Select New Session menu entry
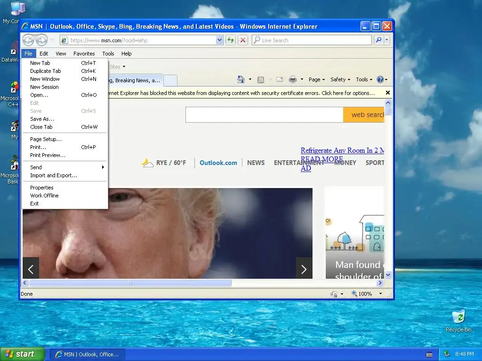The width and height of the screenshot is (482, 361). 64,87
